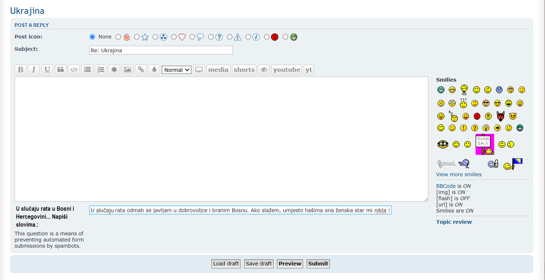Insert the question mark smiley

coord(474,128)
